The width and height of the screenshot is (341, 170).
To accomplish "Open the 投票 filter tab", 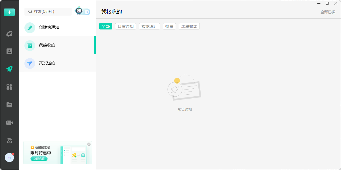I will coord(169,26).
